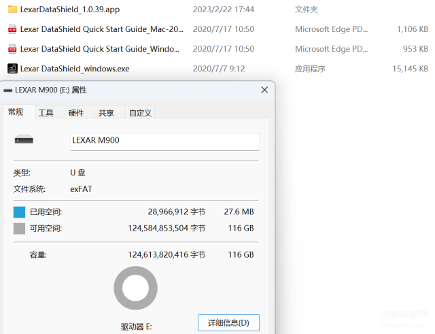Click the blue used space color swatch
435x334 pixels.
20,212
